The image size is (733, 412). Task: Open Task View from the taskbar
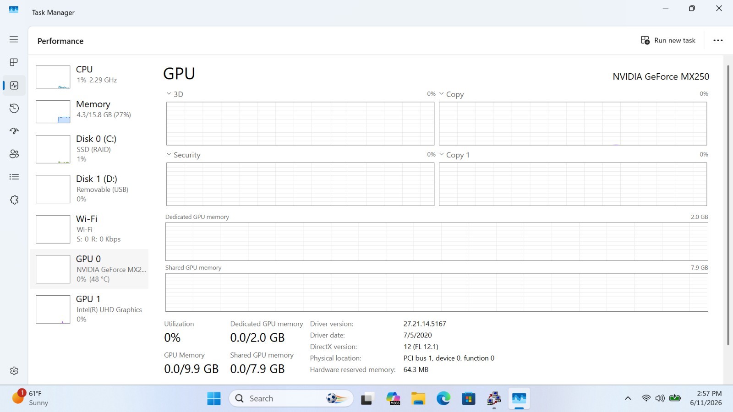tap(367, 399)
